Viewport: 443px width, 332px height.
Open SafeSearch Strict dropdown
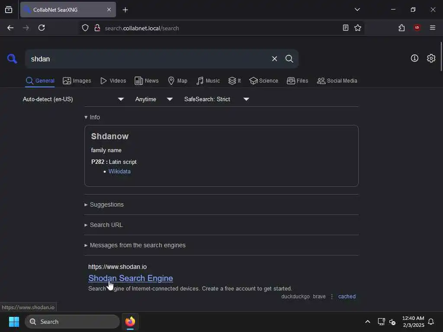coord(217,99)
